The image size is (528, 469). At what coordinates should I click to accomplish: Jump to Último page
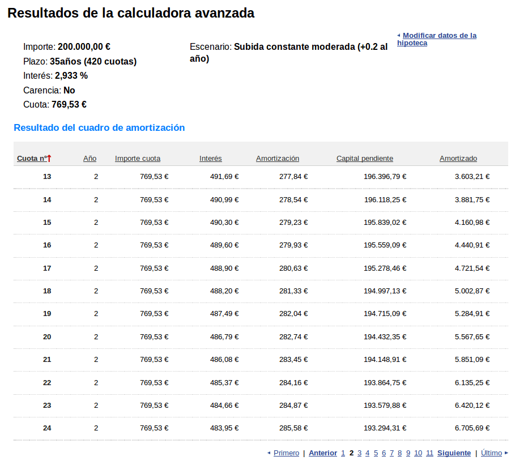point(491,453)
